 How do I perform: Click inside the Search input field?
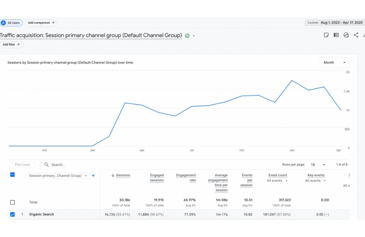pyautogui.click(x=61, y=164)
